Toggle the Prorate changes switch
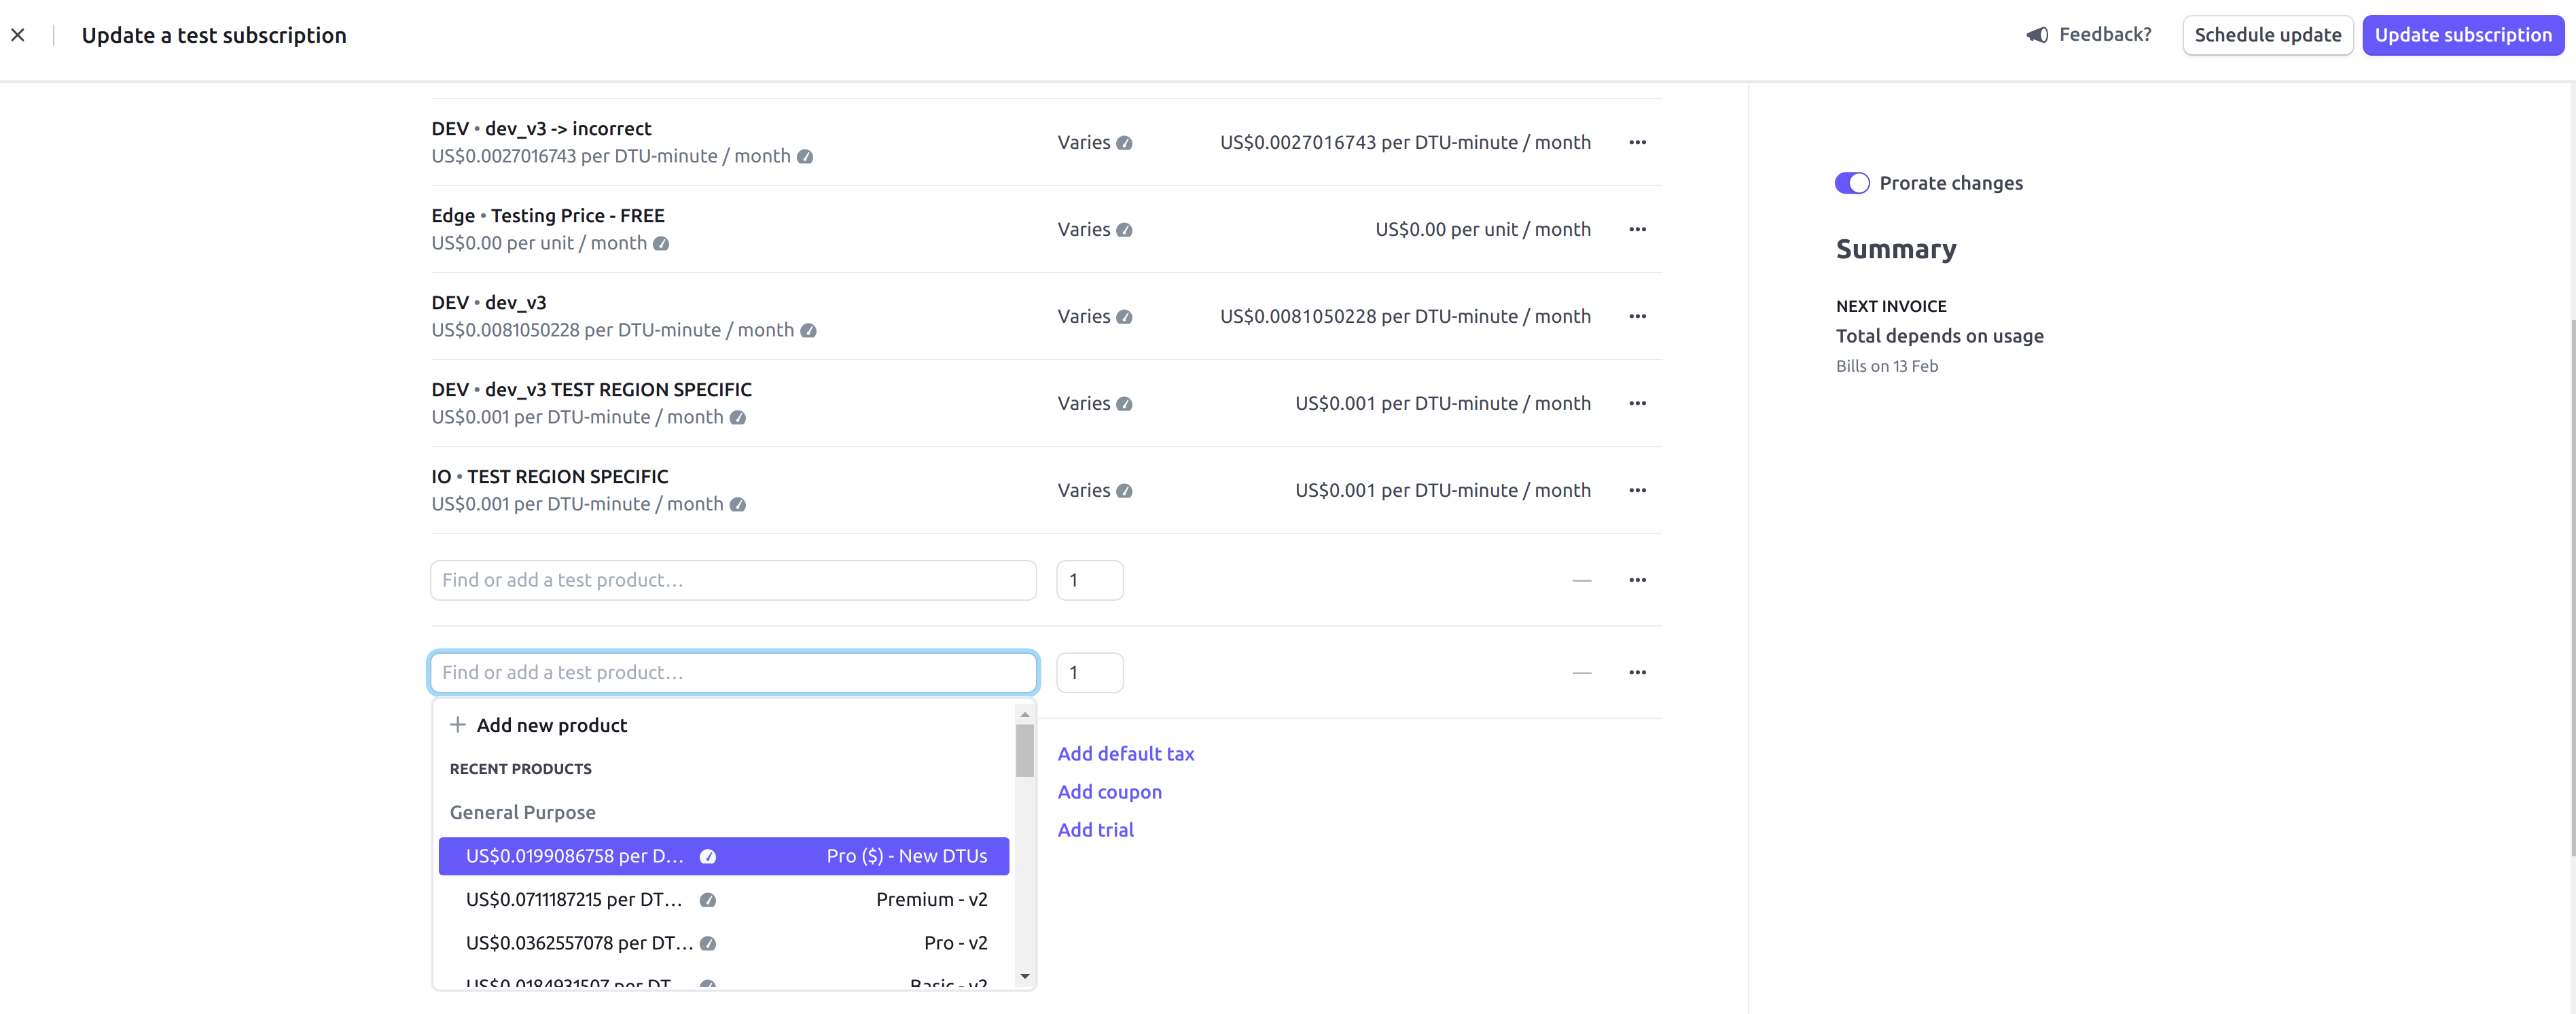 click(x=1851, y=183)
